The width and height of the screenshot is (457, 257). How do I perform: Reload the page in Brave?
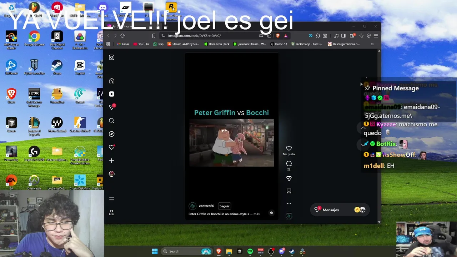(x=122, y=36)
